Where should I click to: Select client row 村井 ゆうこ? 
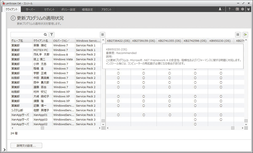56,92
